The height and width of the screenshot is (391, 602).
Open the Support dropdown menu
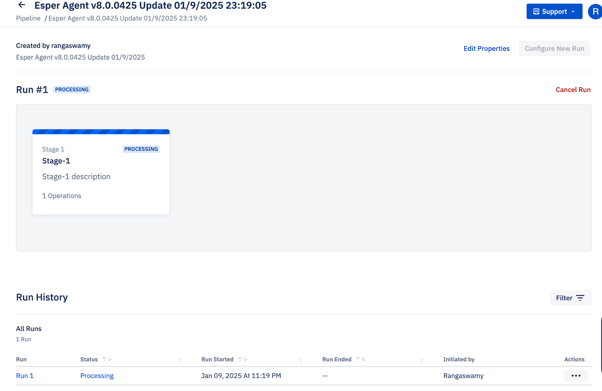pyautogui.click(x=554, y=11)
